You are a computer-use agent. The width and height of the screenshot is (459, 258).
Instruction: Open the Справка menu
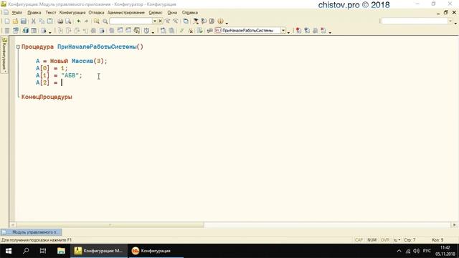pyautogui.click(x=189, y=13)
